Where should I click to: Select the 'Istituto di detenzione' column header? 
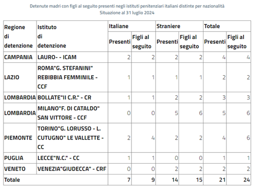tap(72, 36)
